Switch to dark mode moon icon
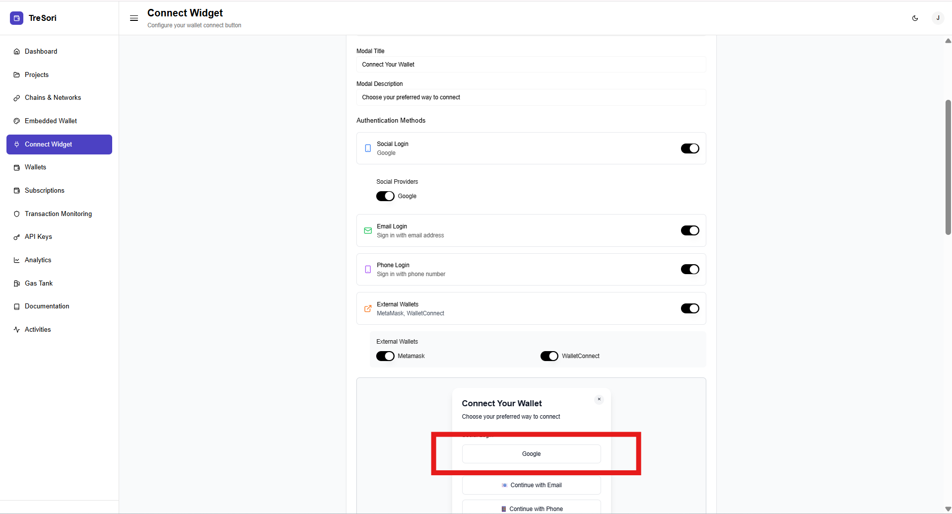 coord(915,18)
